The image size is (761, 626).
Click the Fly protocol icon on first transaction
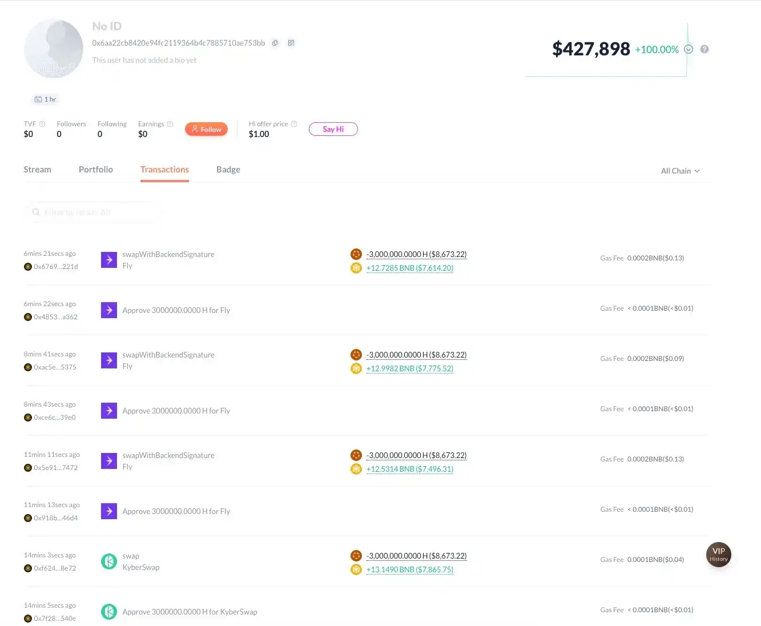pos(109,260)
